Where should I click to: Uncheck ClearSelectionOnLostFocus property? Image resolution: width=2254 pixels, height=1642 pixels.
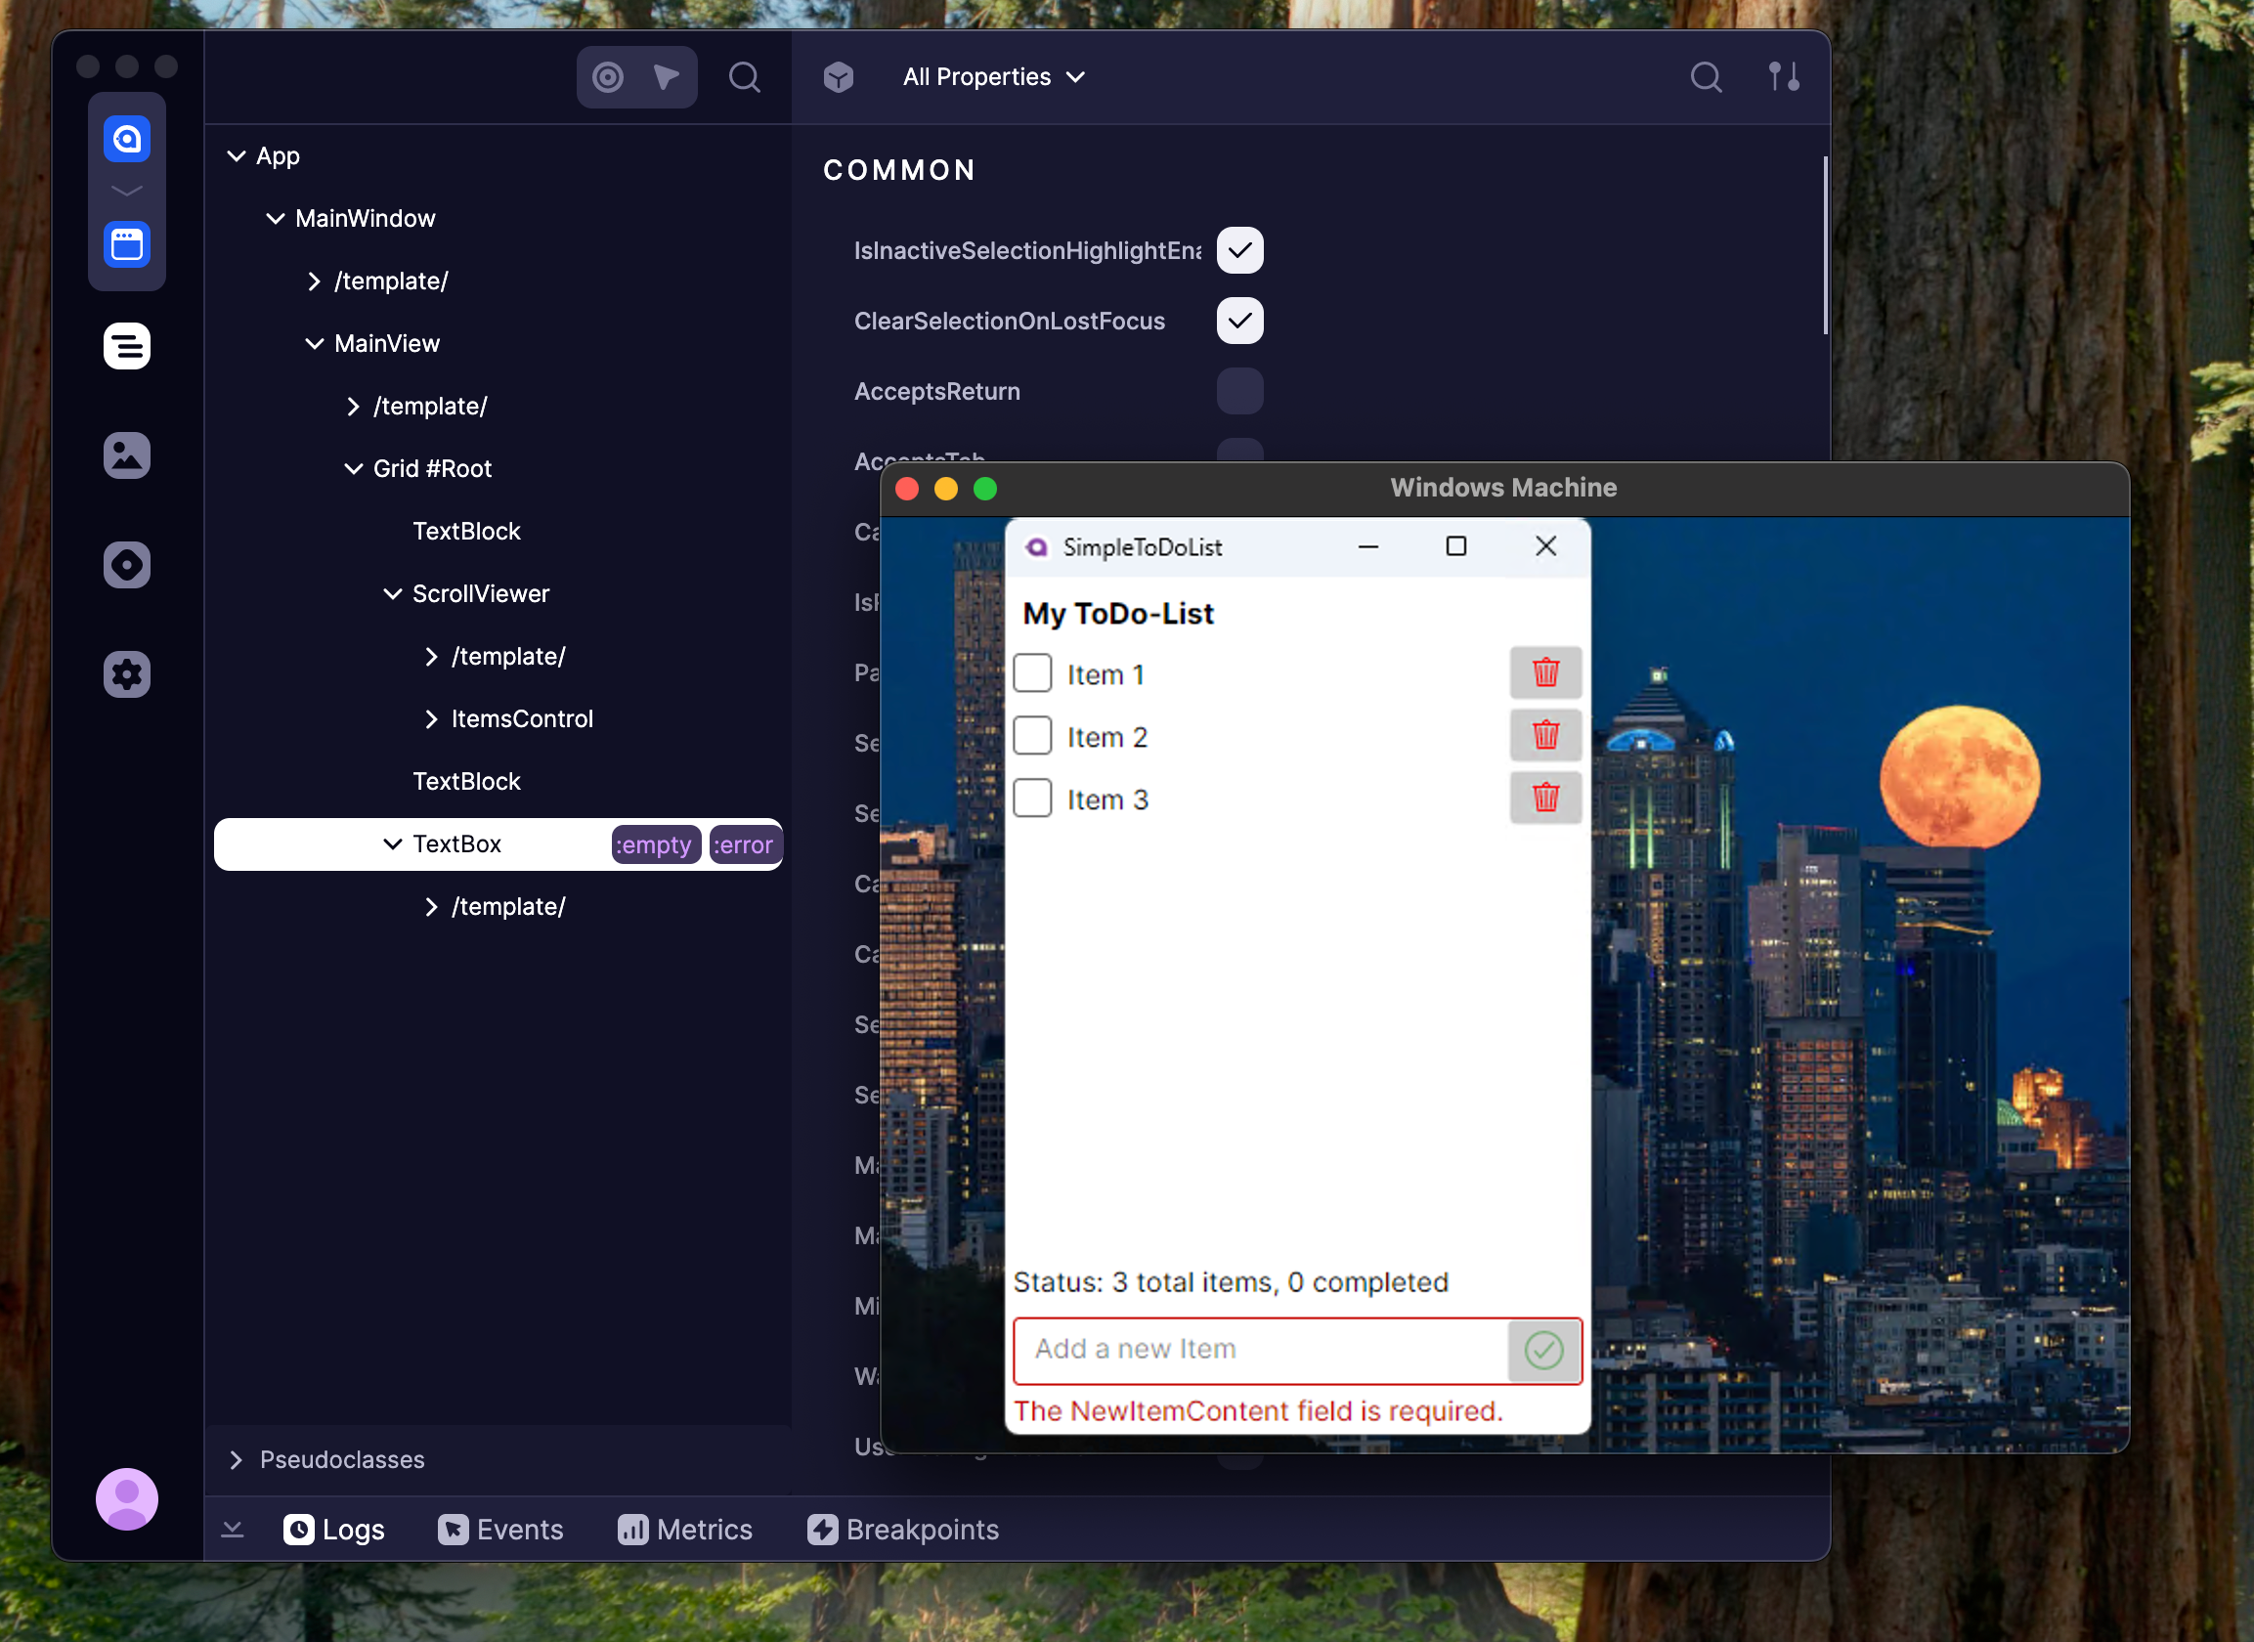(x=1239, y=320)
